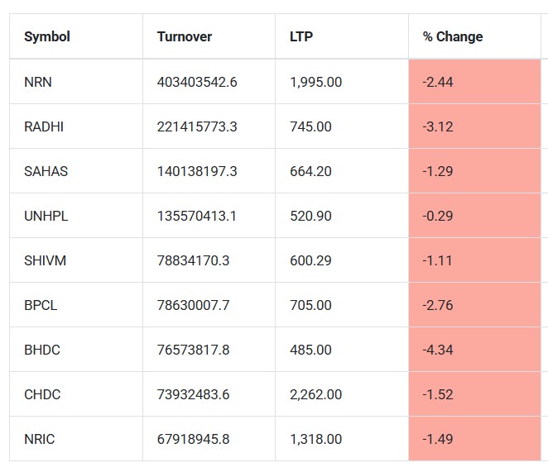Click the SHIVM turnover value 78834170.3

pos(194,260)
